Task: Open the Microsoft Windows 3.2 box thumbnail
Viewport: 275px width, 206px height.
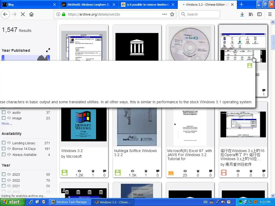Action: (x=84, y=124)
